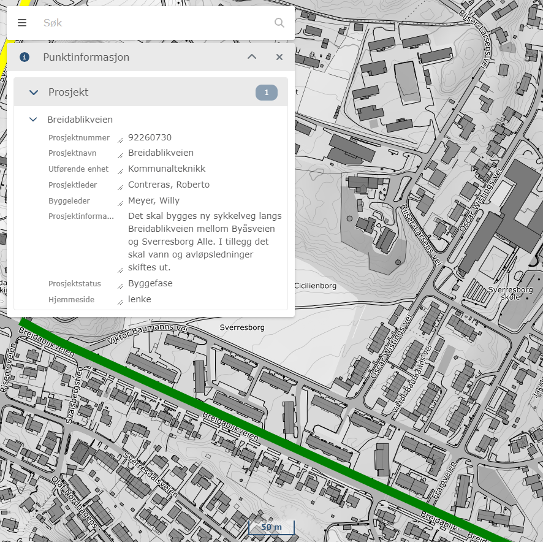Open the lenke homepage link
Viewport: 543px width, 542px height.
139,299
